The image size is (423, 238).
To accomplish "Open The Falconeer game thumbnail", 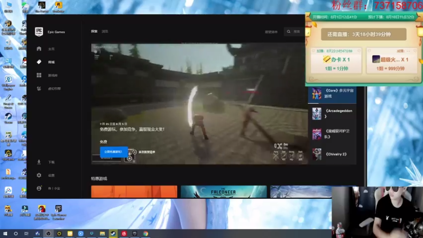I will point(224,191).
